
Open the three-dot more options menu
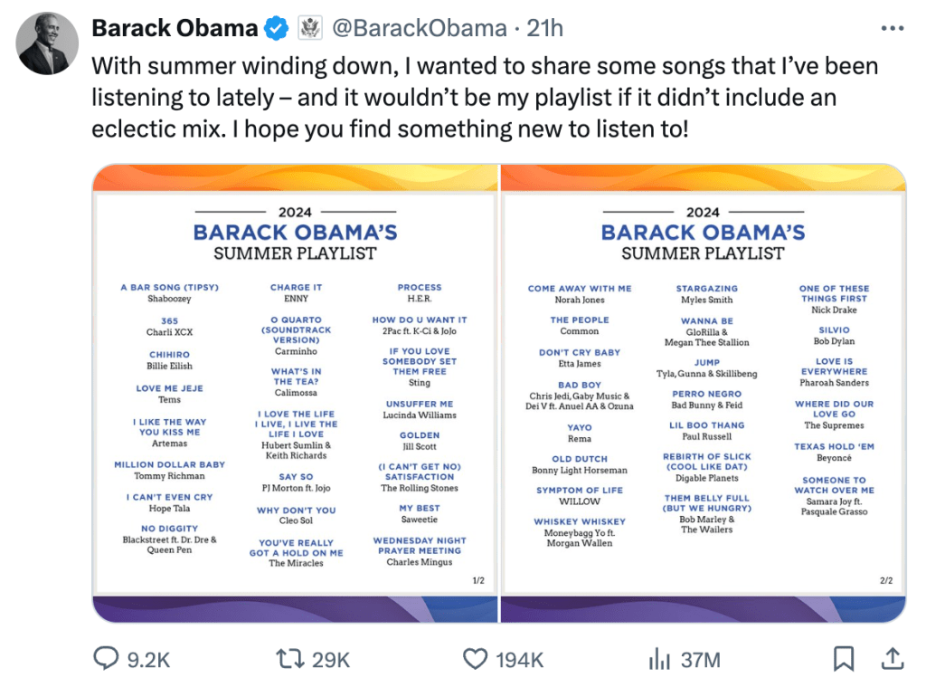point(892,29)
